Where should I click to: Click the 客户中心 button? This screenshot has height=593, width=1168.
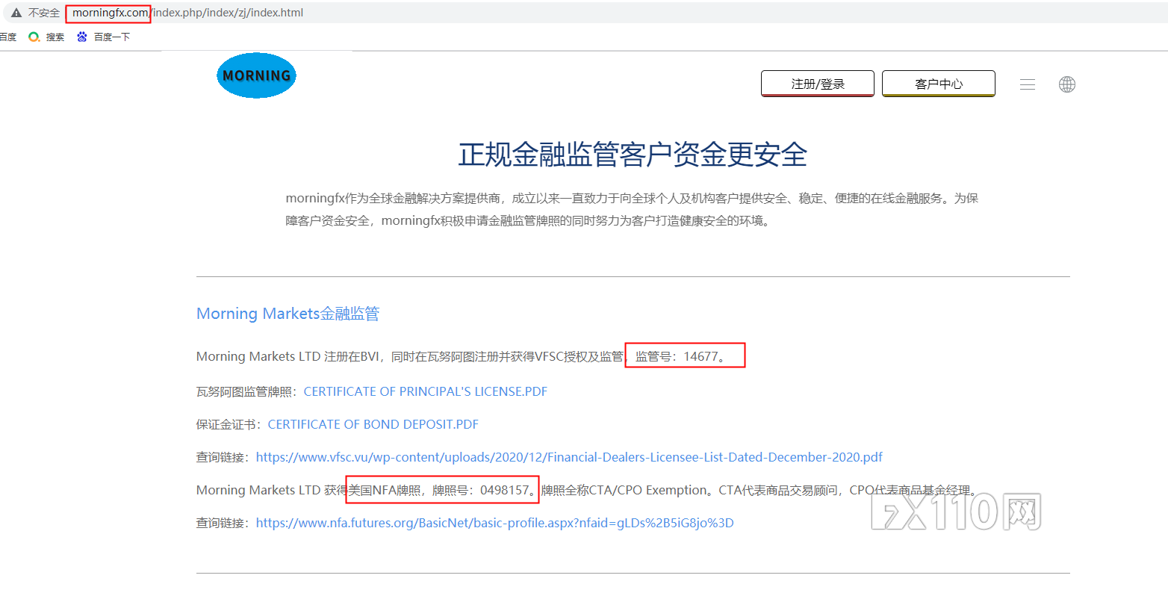click(x=939, y=83)
